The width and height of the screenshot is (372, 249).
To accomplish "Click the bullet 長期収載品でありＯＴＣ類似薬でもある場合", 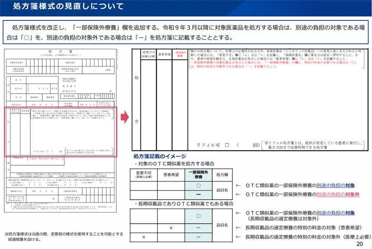I will pos(184,204).
